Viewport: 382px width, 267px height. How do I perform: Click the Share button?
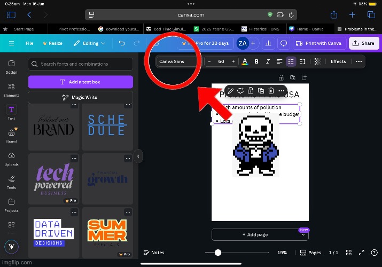pos(364,43)
